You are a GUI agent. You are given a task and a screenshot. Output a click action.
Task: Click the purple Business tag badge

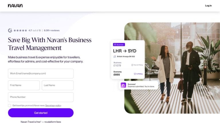click(119, 45)
